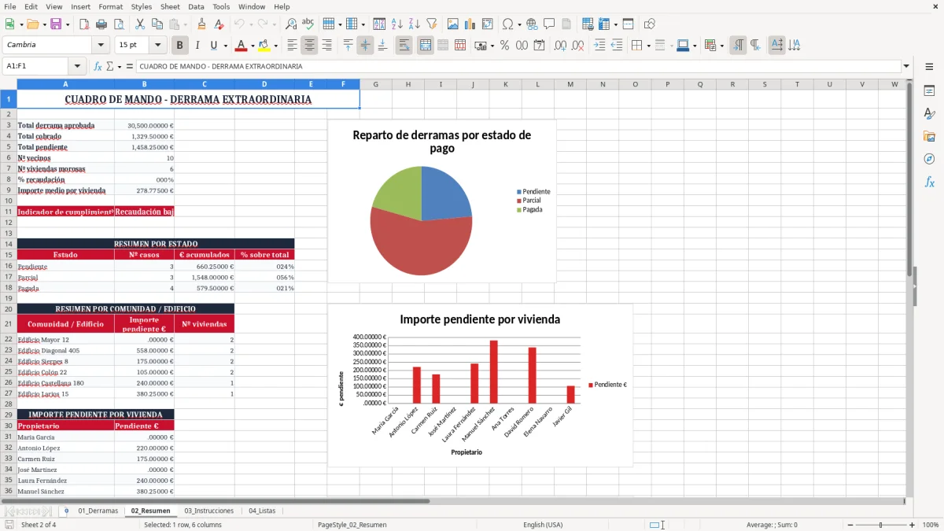
Task: Open background color dropdown arrow
Action: coord(275,46)
